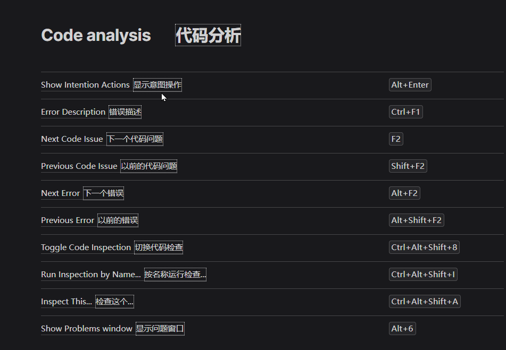Click the Chinese heading 代码分析
This screenshot has height=350, width=506.
pyautogui.click(x=208, y=36)
